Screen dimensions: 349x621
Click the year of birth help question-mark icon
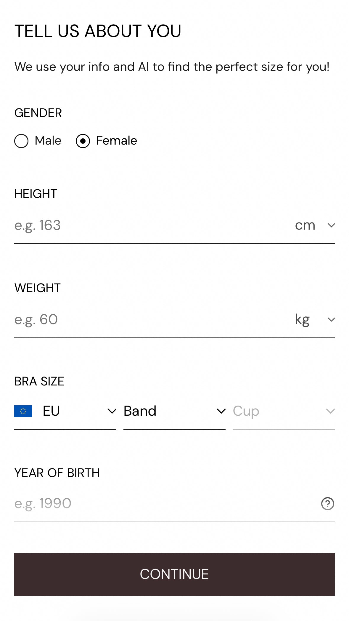pyautogui.click(x=327, y=504)
